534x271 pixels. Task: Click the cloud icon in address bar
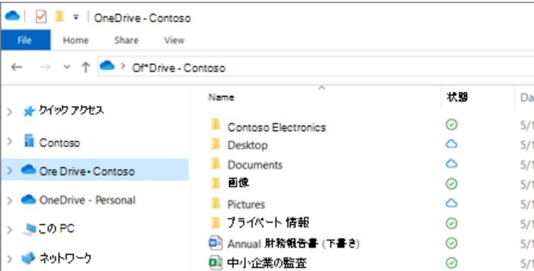(x=107, y=65)
